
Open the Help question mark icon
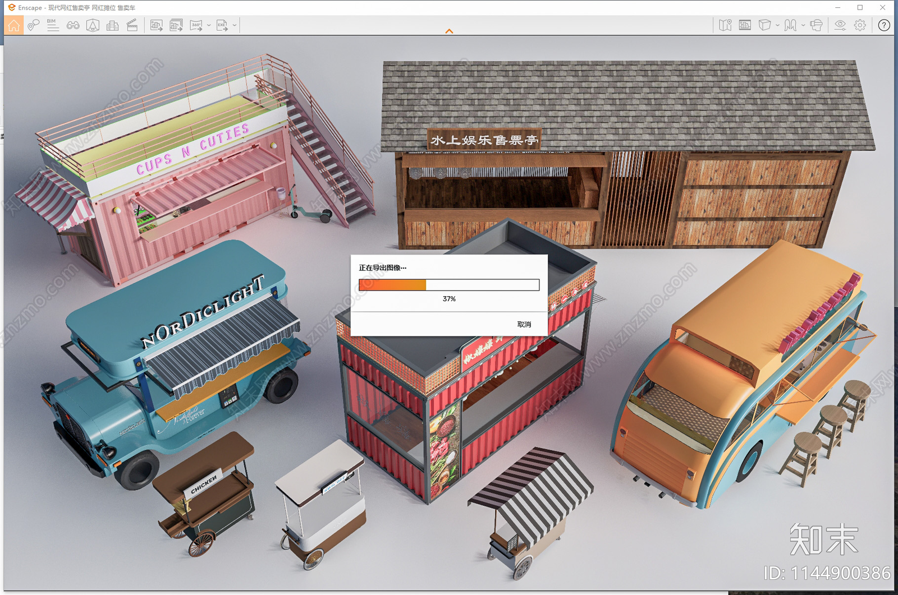(884, 25)
